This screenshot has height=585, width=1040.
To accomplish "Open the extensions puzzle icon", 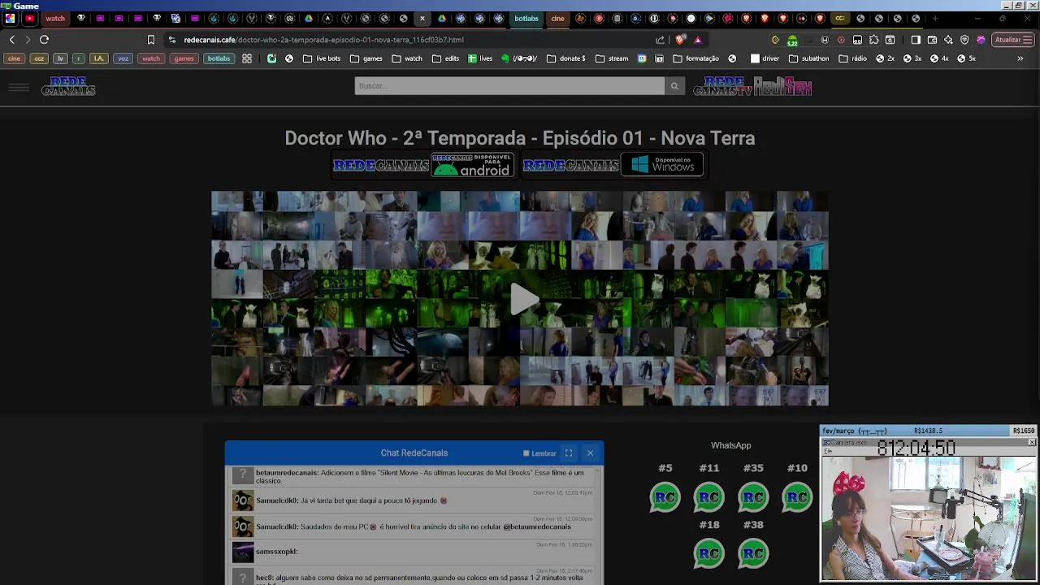I will point(873,39).
